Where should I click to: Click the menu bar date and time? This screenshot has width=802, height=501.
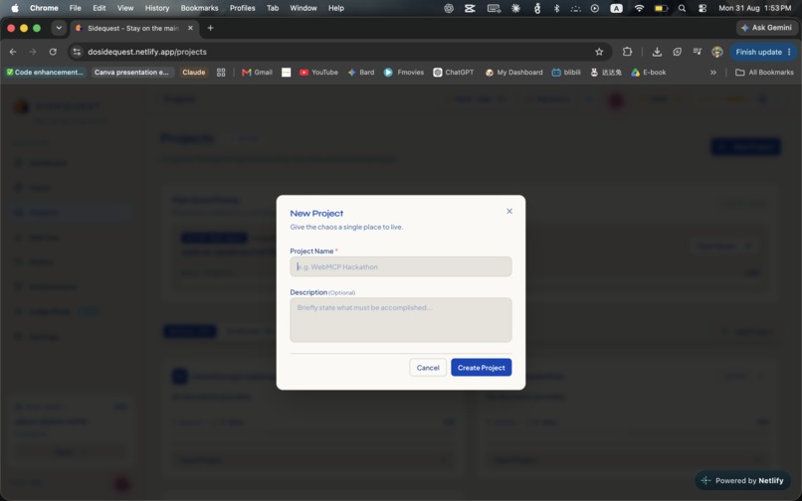(x=755, y=8)
